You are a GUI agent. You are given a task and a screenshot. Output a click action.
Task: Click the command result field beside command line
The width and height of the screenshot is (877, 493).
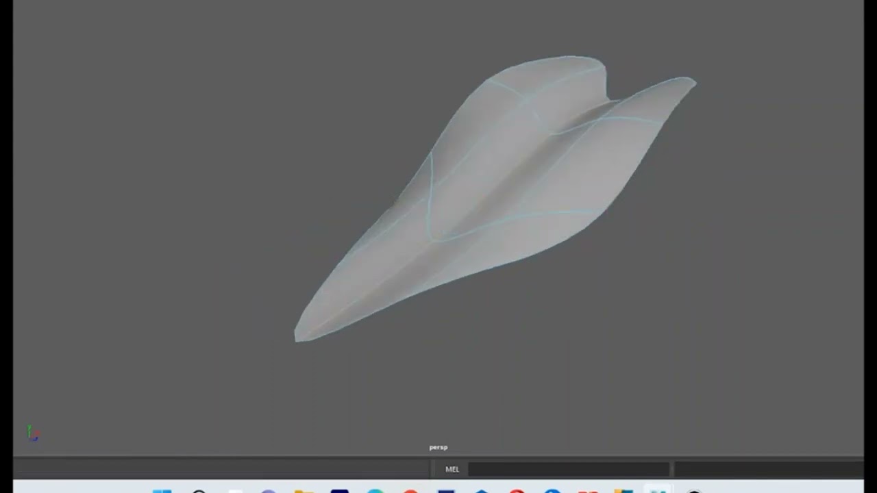pyautogui.click(x=769, y=469)
